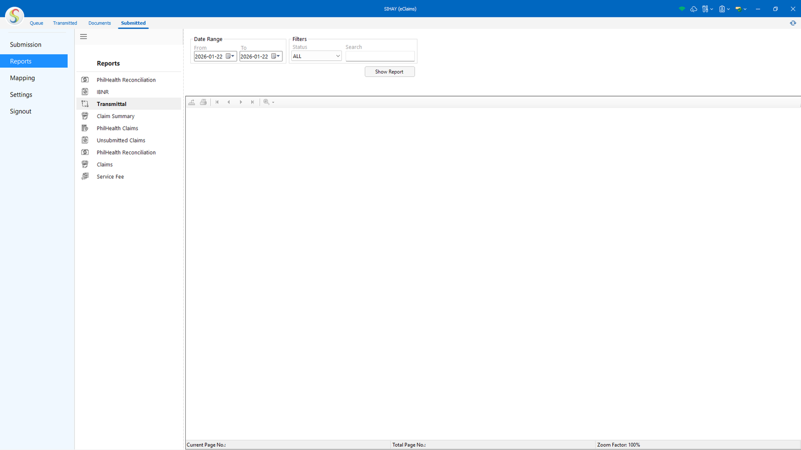Go to the last report page
This screenshot has height=450, width=801.
252,102
